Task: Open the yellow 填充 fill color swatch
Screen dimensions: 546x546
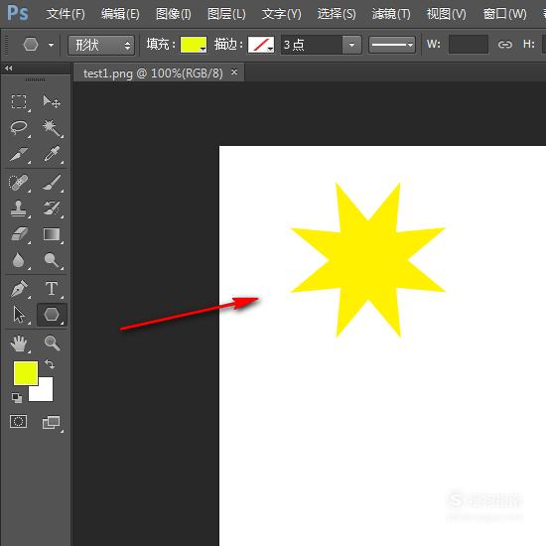Action: click(194, 45)
